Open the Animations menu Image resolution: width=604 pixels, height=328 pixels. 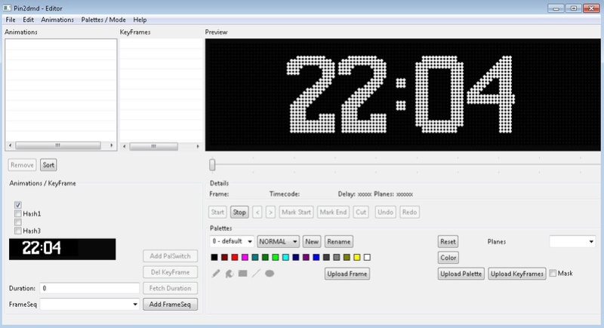pyautogui.click(x=57, y=20)
